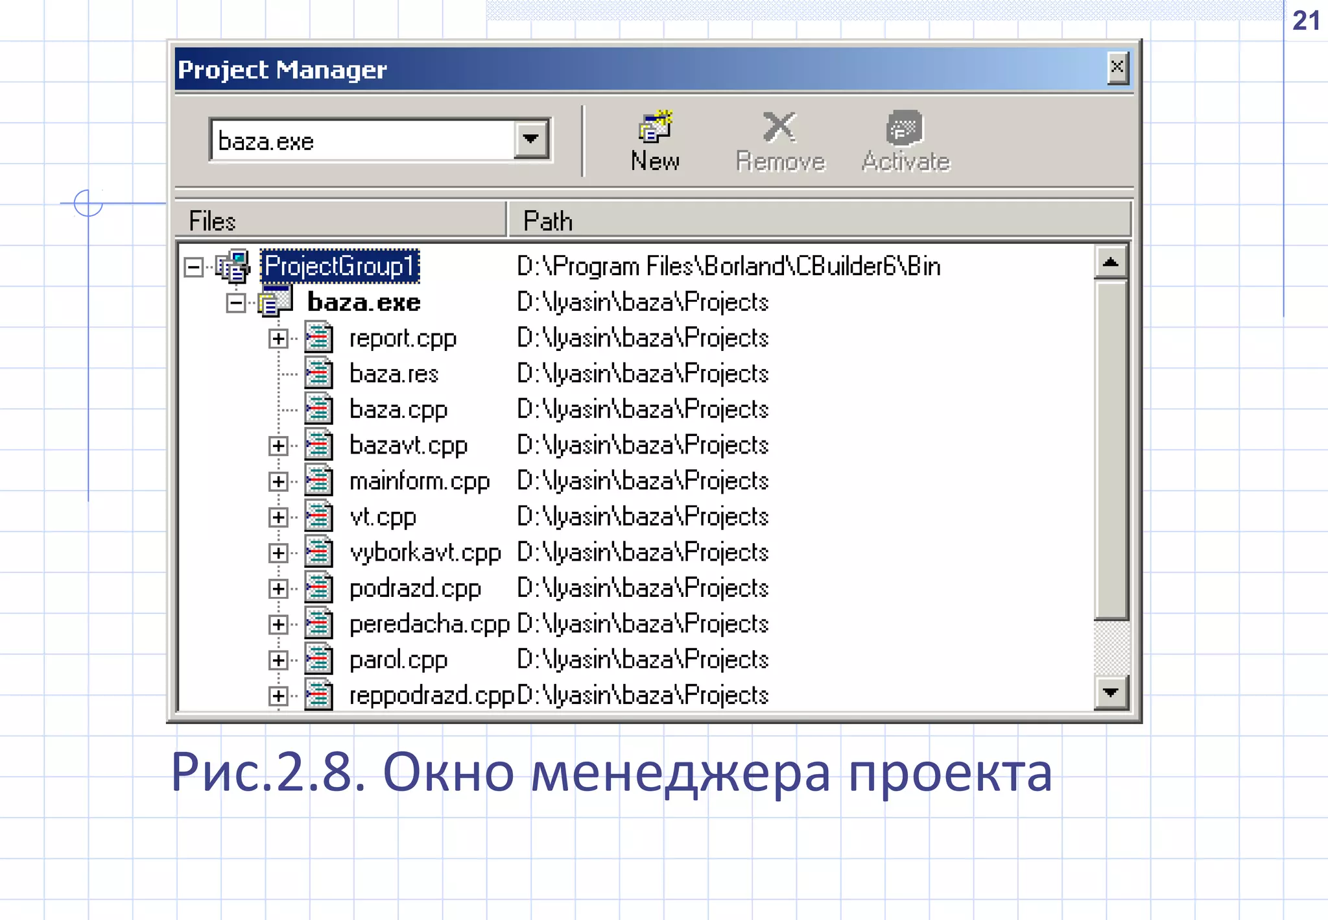This screenshot has height=920, width=1328.
Task: Click the Remove toolbar icon
Action: (x=779, y=127)
